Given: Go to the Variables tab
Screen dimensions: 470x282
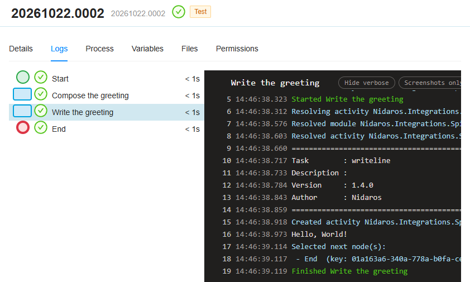Looking at the screenshot, I should (x=147, y=49).
